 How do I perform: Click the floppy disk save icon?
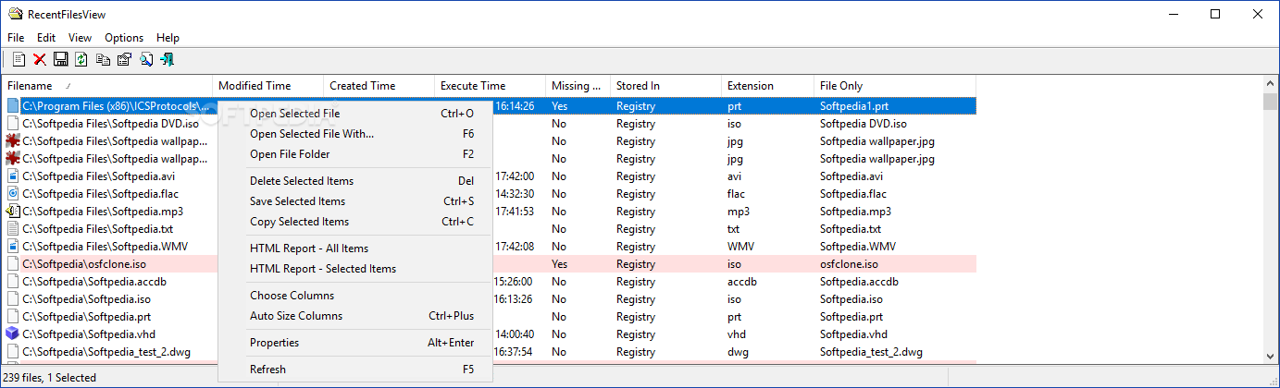(x=61, y=59)
